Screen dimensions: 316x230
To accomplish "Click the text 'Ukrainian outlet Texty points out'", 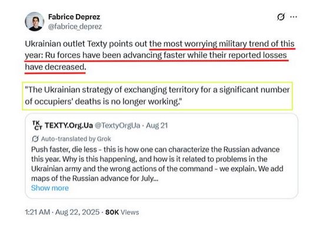I will [x=86, y=44].
